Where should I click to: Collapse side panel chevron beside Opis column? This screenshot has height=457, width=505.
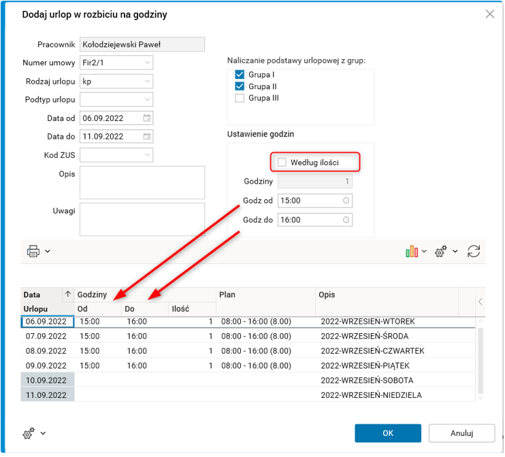click(x=480, y=301)
